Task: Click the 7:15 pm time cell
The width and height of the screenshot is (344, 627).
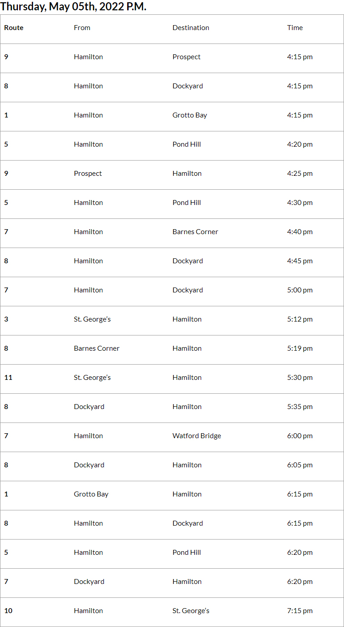Action: tap(300, 611)
